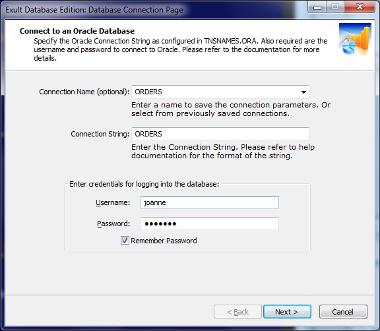Proceed with the Next > button
380x331 pixels.
[287, 312]
